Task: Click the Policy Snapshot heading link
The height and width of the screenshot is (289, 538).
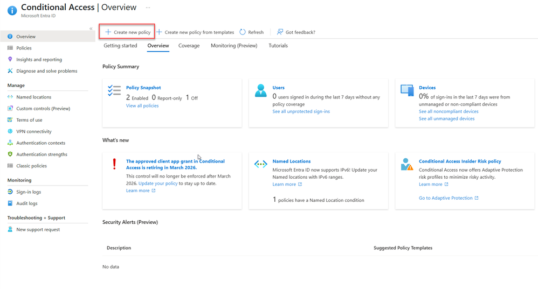Action: point(143,88)
